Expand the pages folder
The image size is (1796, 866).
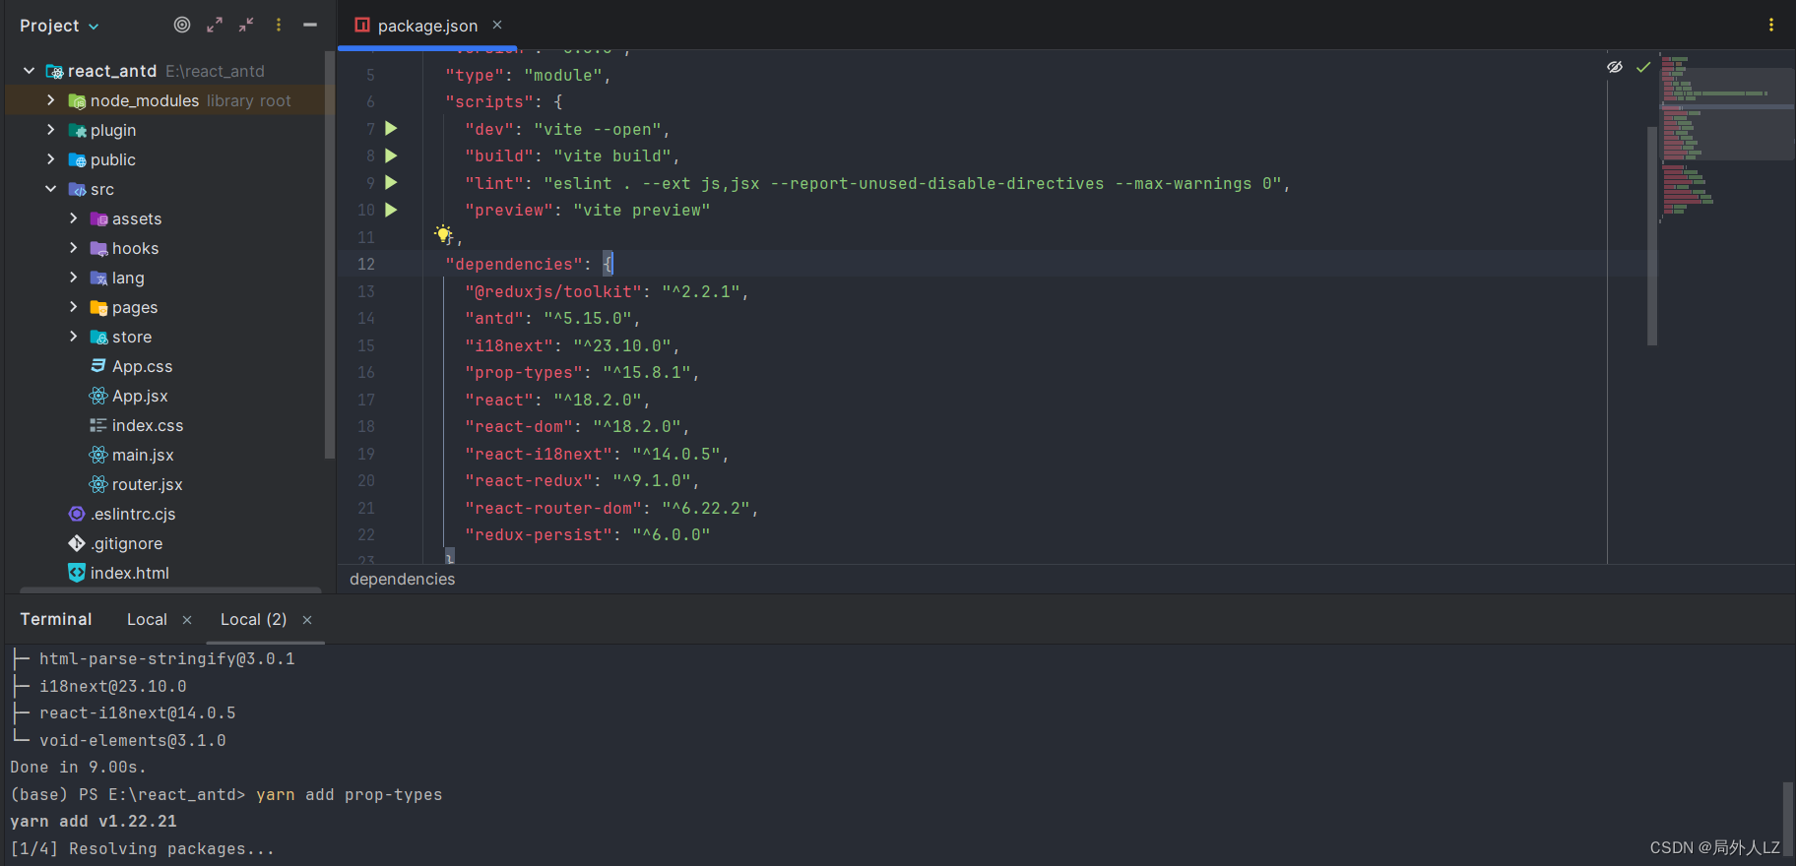73,307
